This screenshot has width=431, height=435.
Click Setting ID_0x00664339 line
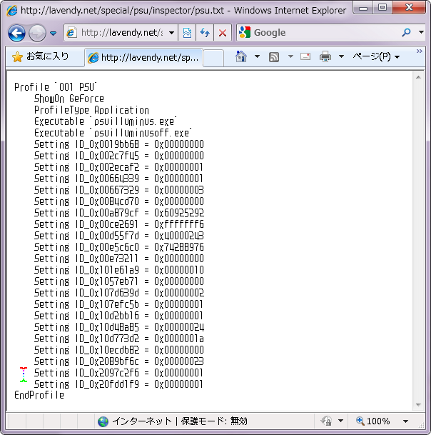(x=118, y=179)
